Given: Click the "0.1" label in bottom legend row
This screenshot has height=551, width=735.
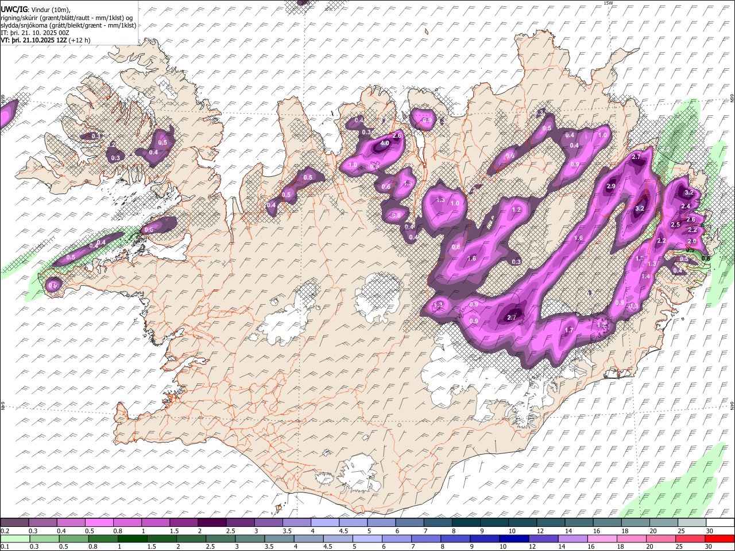Looking at the screenshot, I should (5, 546).
